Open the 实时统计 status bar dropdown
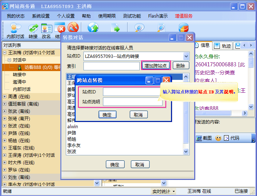257x196 pixels. [164, 191]
